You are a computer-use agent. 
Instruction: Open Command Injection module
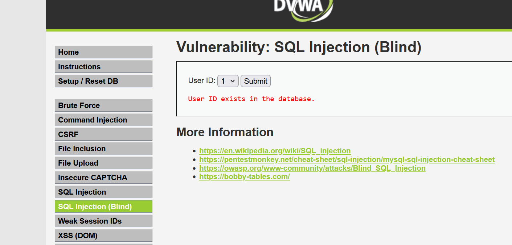(x=103, y=120)
